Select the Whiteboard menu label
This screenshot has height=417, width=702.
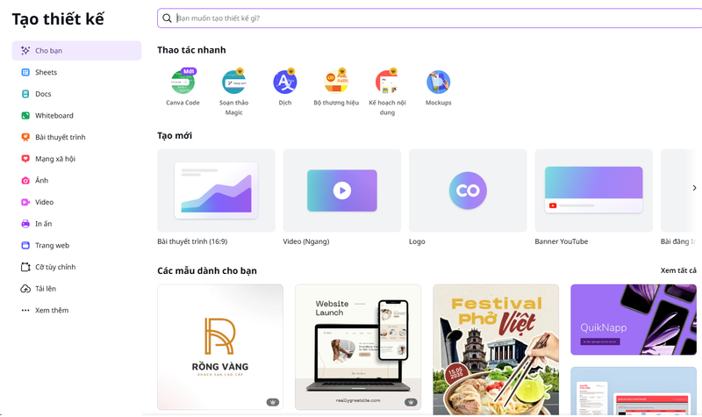click(x=54, y=116)
